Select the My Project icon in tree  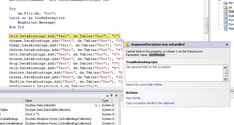(225, 3)
